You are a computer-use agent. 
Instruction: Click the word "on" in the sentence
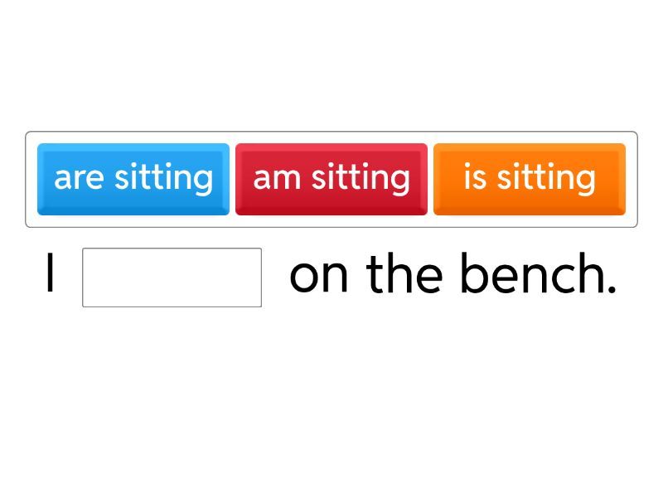click(x=319, y=275)
